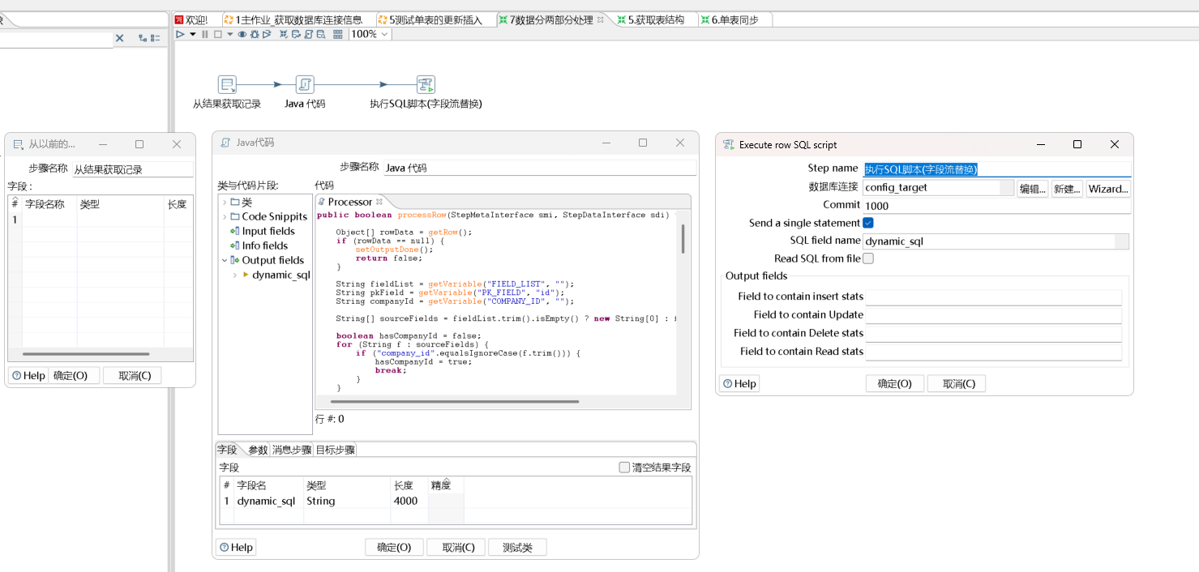Expand the Code Snippits folder
1199x572 pixels.
tap(225, 216)
